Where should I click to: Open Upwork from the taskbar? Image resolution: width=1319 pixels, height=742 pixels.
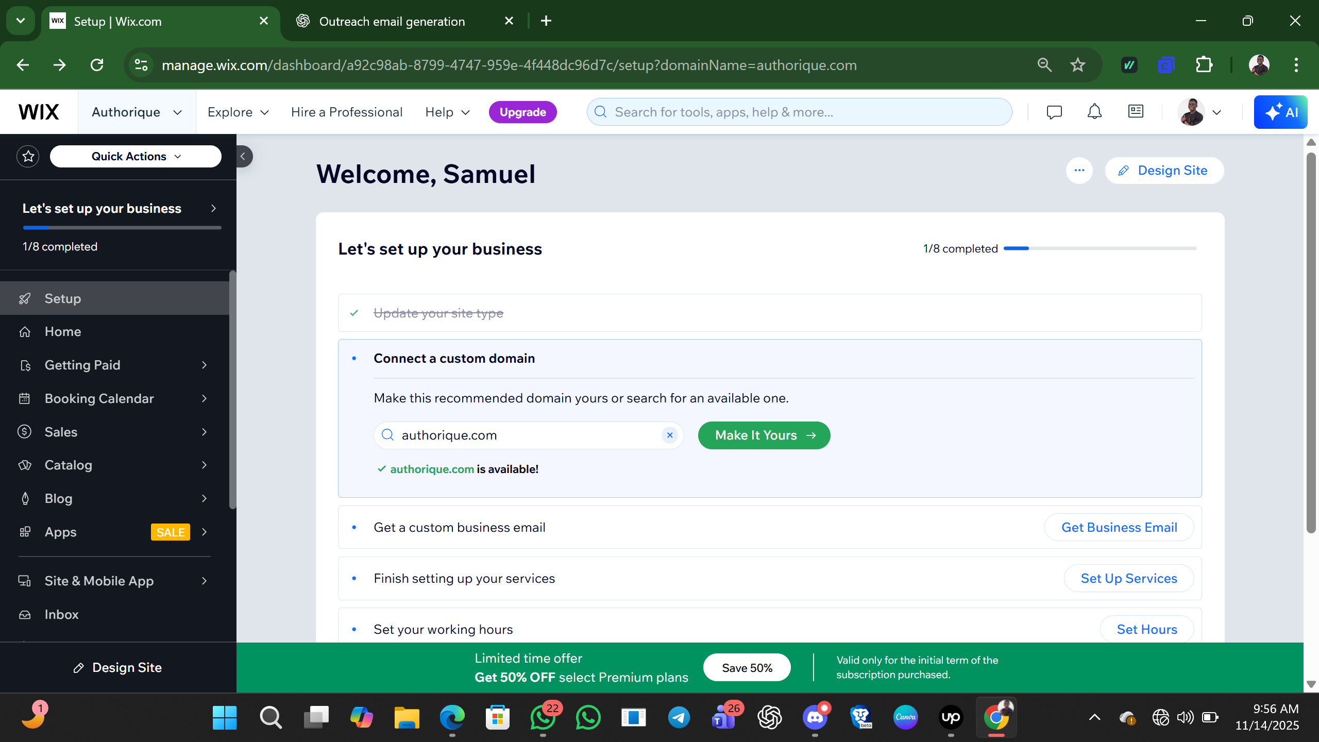click(951, 717)
